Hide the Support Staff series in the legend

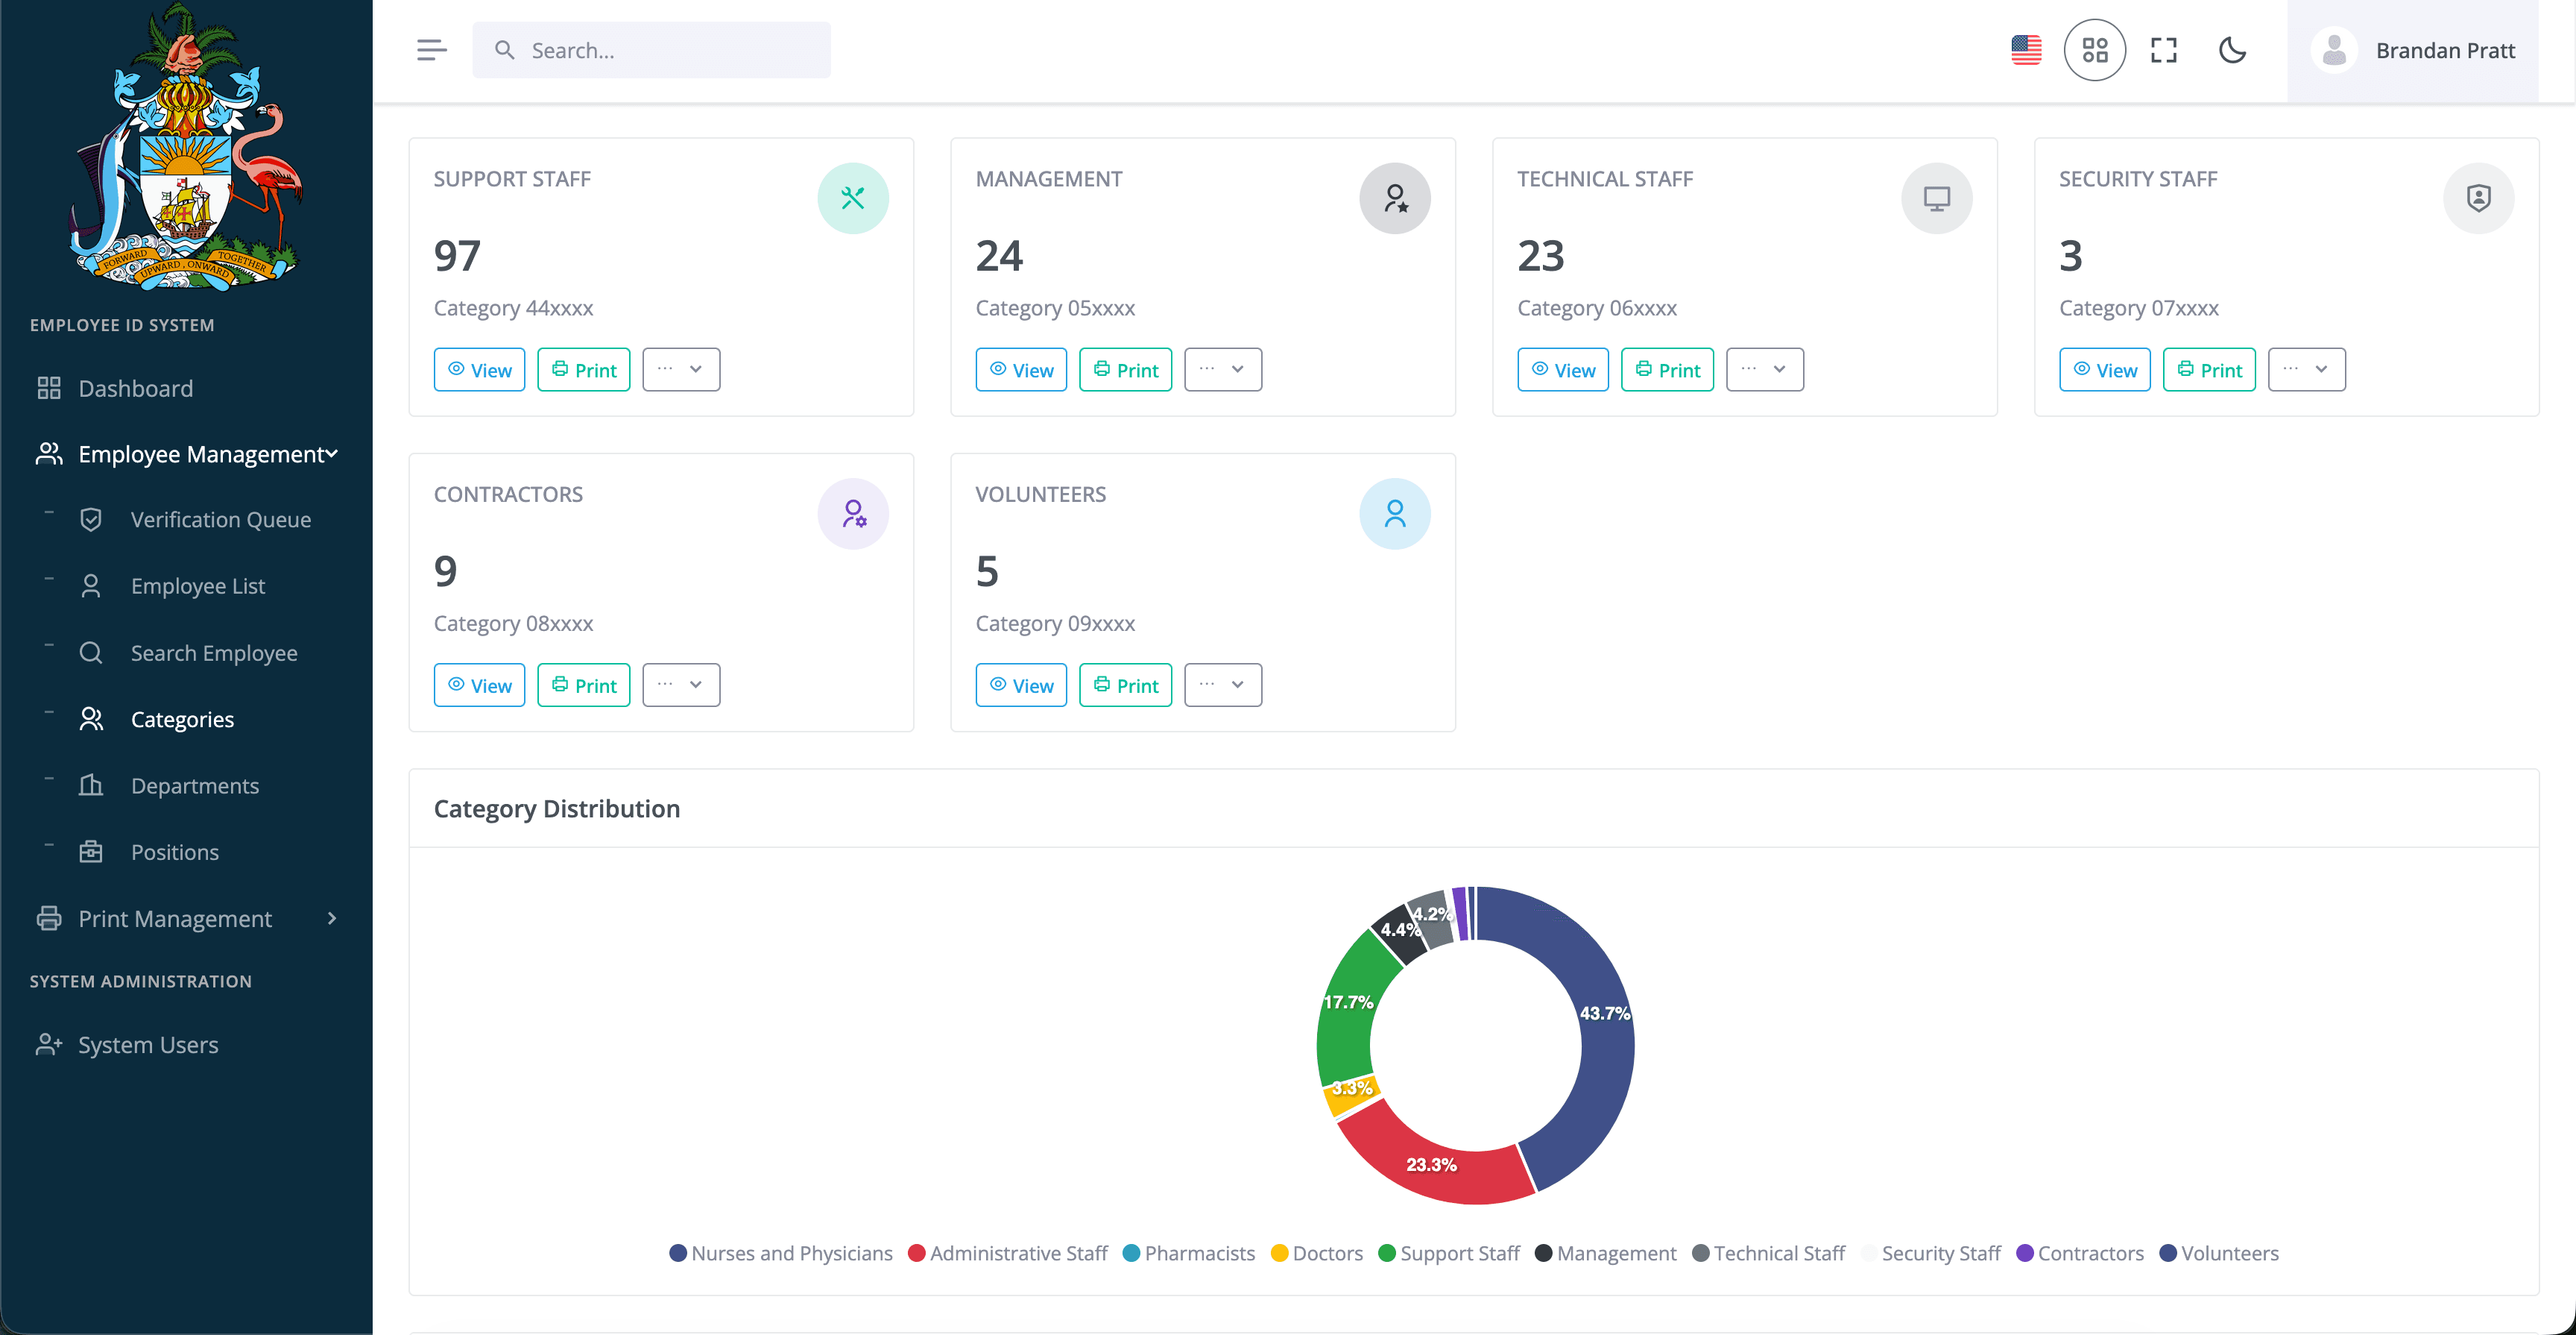[x=1448, y=1253]
